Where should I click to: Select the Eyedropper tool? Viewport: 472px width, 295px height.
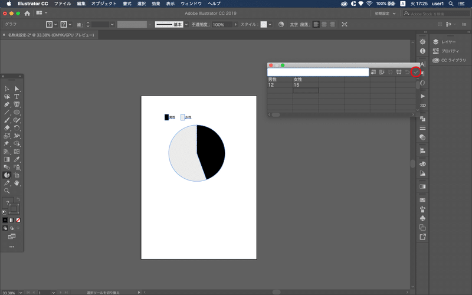pos(17,159)
